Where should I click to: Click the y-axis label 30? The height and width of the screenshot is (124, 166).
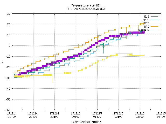(x=9, y=14)
